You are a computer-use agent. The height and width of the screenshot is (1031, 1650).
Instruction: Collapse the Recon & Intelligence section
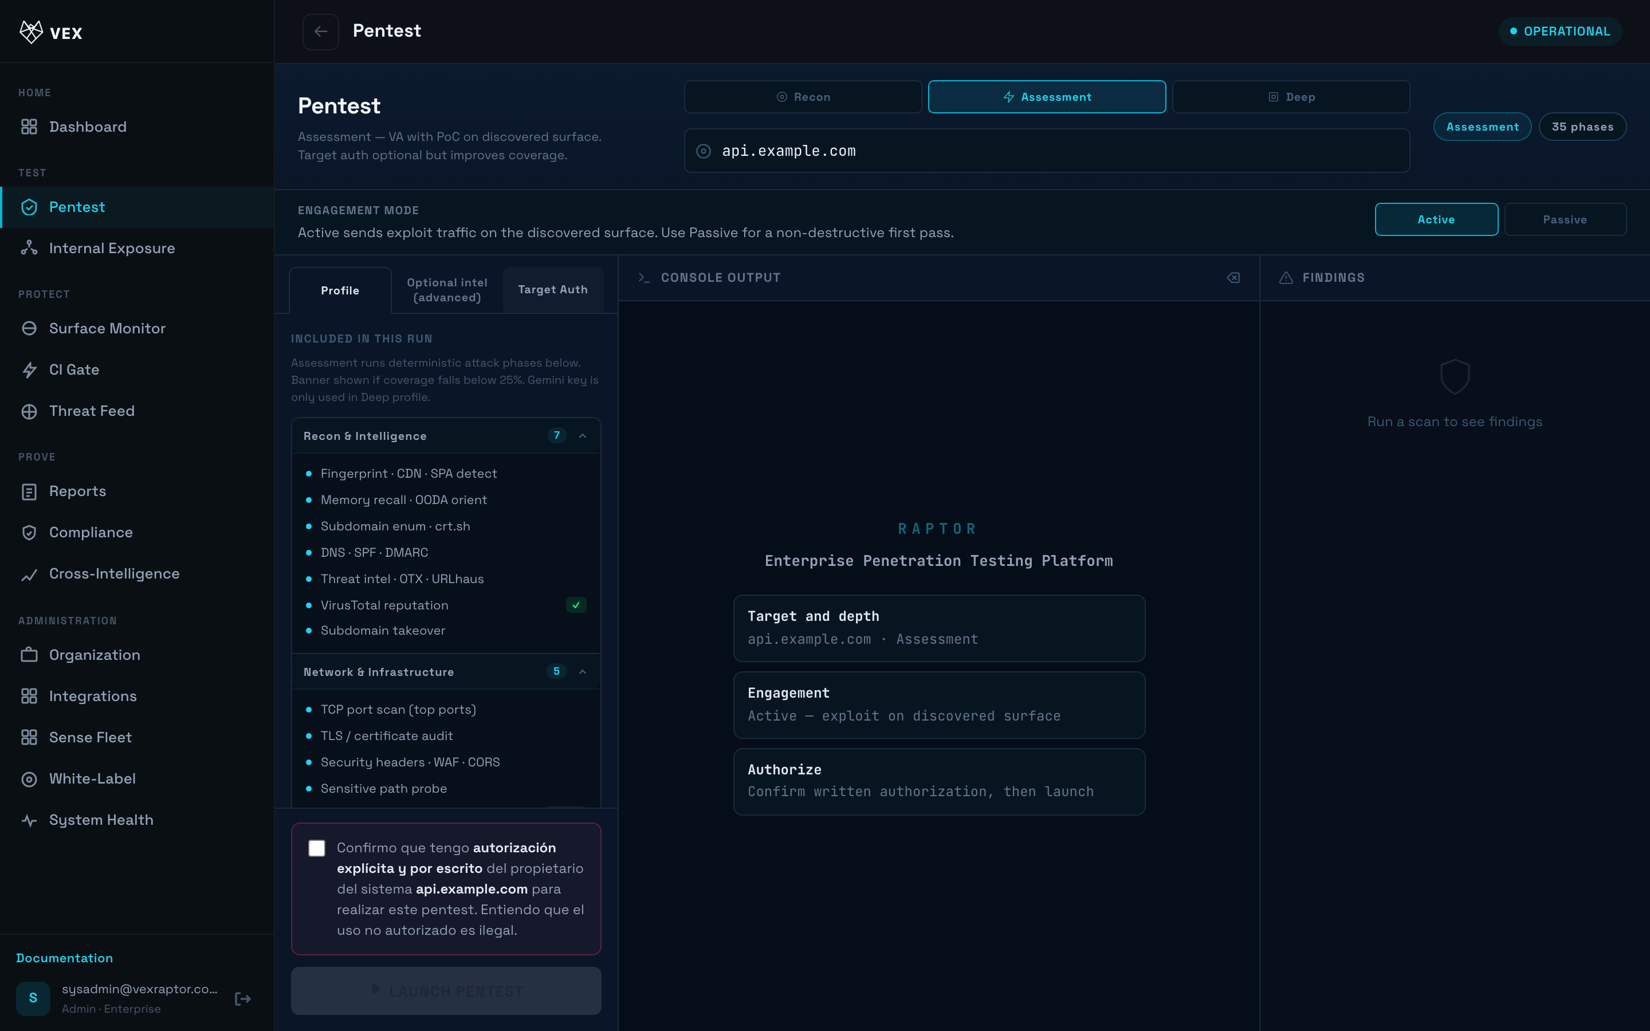[582, 436]
